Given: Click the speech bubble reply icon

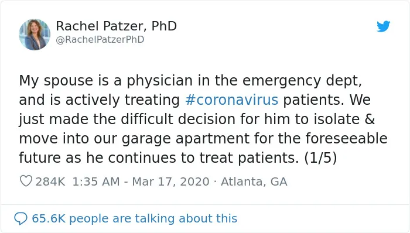Looking at the screenshot, I should pyautogui.click(x=20, y=218).
